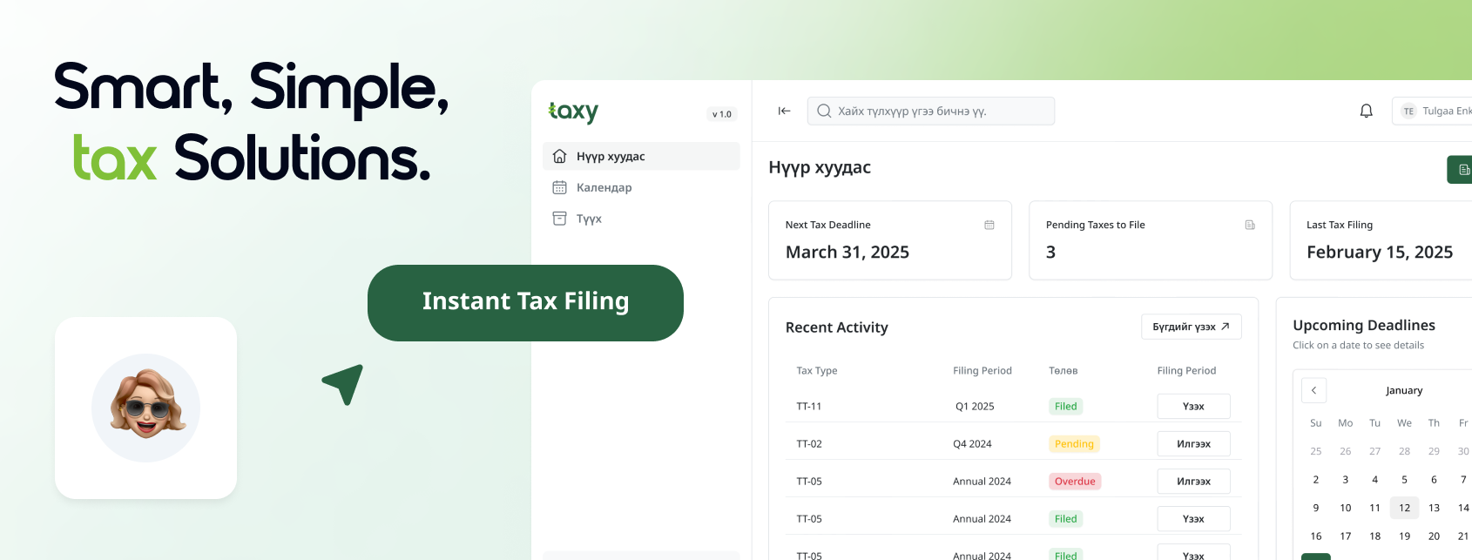This screenshot has height=560, width=1472.
Task: Collapse sidebar with the arrow-bar icon
Action: pyautogui.click(x=784, y=111)
